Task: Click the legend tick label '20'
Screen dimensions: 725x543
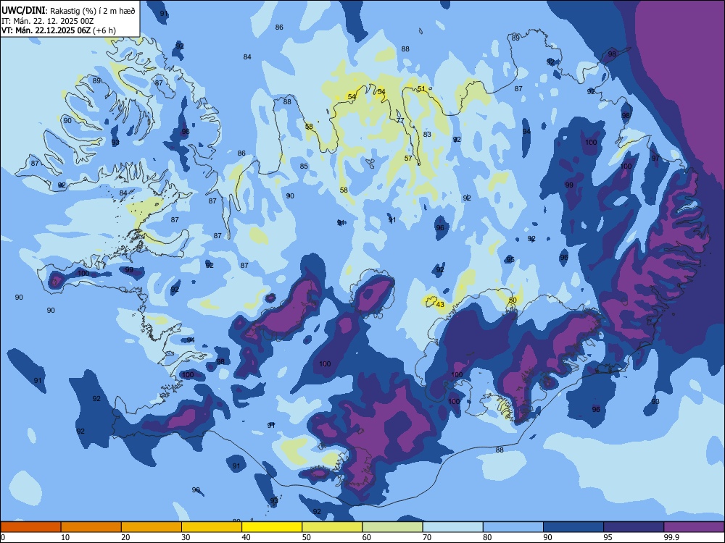Action: [x=125, y=537]
